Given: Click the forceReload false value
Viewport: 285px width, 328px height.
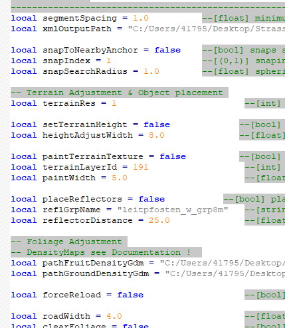Looking at the screenshot, I should 130,295.
